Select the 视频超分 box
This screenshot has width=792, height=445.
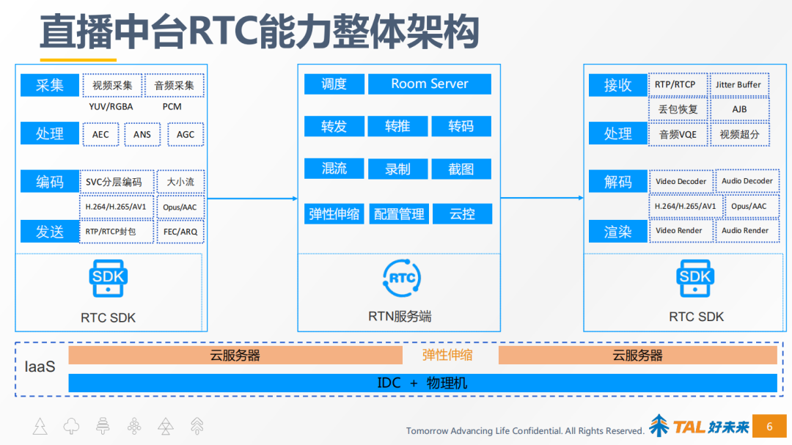739,134
